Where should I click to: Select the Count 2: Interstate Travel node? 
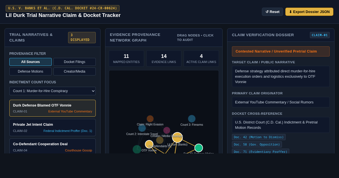[x=142, y=128]
